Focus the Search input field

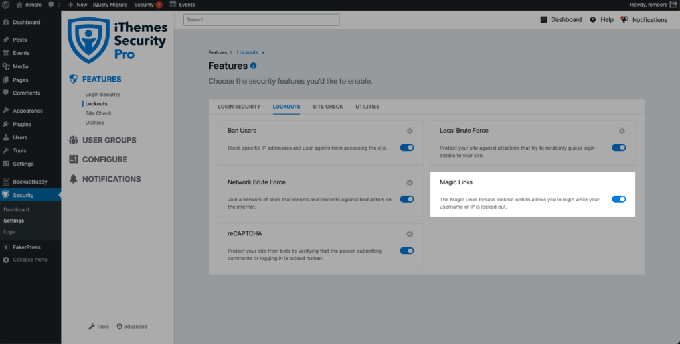261,19
